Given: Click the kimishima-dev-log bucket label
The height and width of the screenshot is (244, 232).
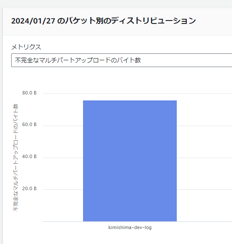Looking at the screenshot, I should (x=130, y=227).
